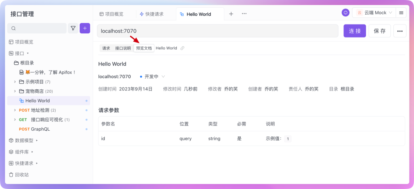Open the filter funnel button

(x=73, y=28)
